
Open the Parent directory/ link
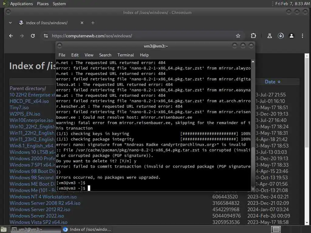click(x=28, y=88)
